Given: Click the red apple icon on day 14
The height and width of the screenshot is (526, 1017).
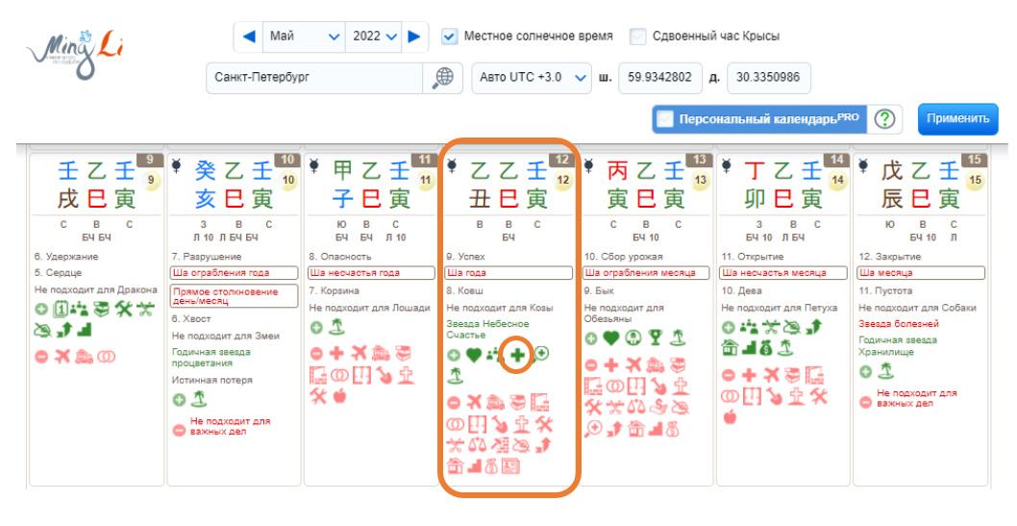Looking at the screenshot, I should pos(730,416).
